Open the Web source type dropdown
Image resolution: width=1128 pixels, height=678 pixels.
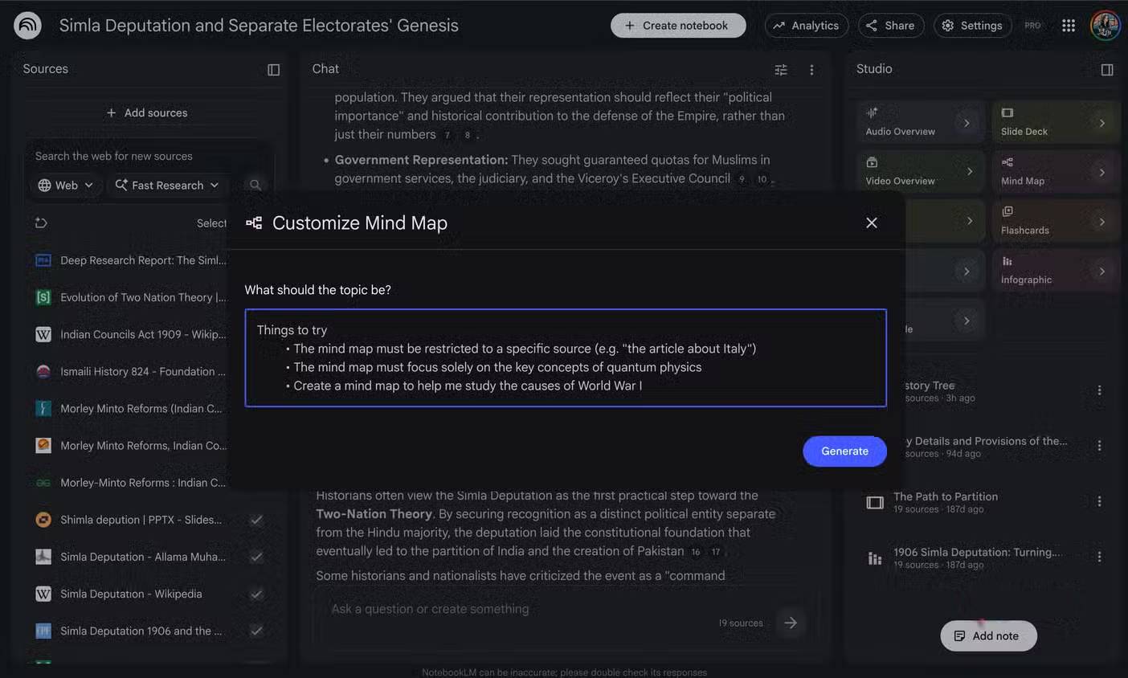[x=66, y=185]
